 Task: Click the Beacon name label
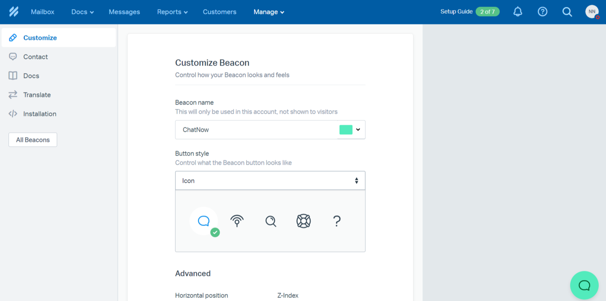pyautogui.click(x=194, y=103)
